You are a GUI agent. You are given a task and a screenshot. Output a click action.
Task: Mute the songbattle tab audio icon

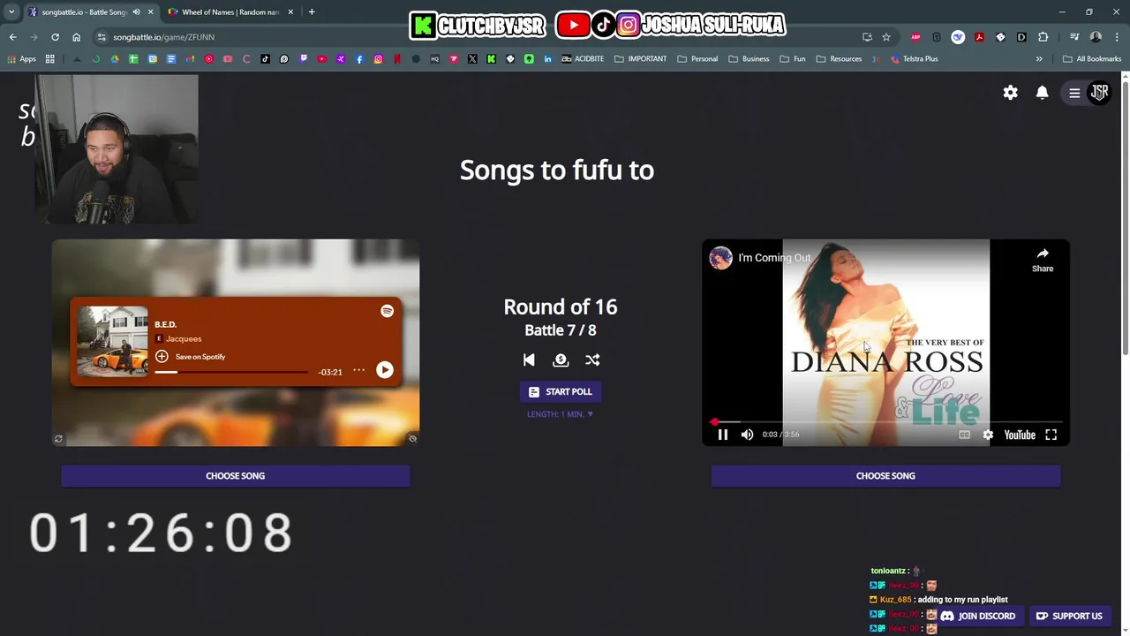pos(136,12)
